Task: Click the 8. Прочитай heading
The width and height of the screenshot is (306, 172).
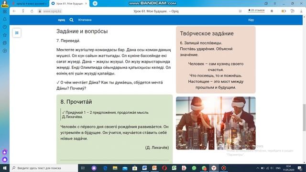Action: pos(76,102)
